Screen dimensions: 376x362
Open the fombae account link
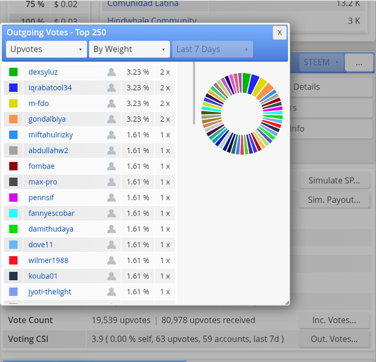[42, 166]
